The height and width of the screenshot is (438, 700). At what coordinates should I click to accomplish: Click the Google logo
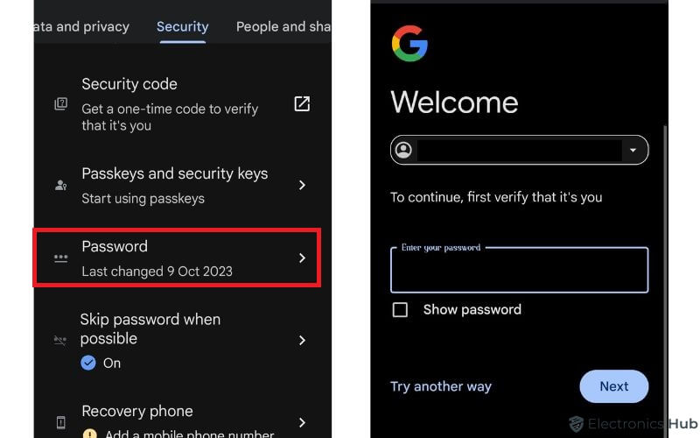409,43
